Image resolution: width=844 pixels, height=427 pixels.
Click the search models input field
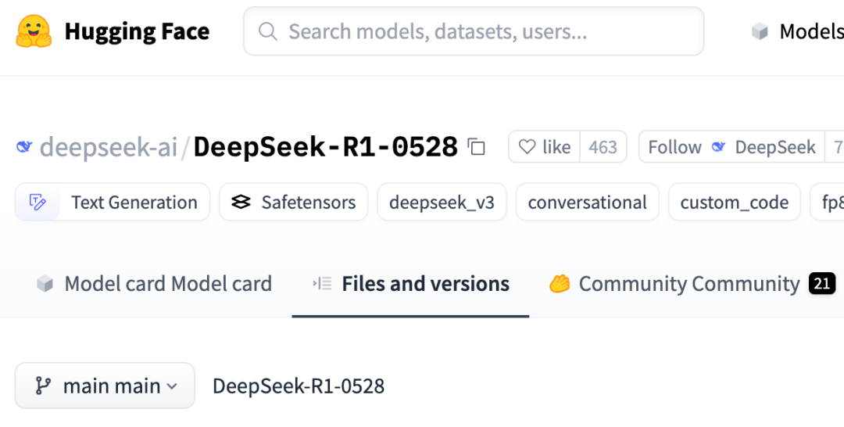tap(474, 31)
